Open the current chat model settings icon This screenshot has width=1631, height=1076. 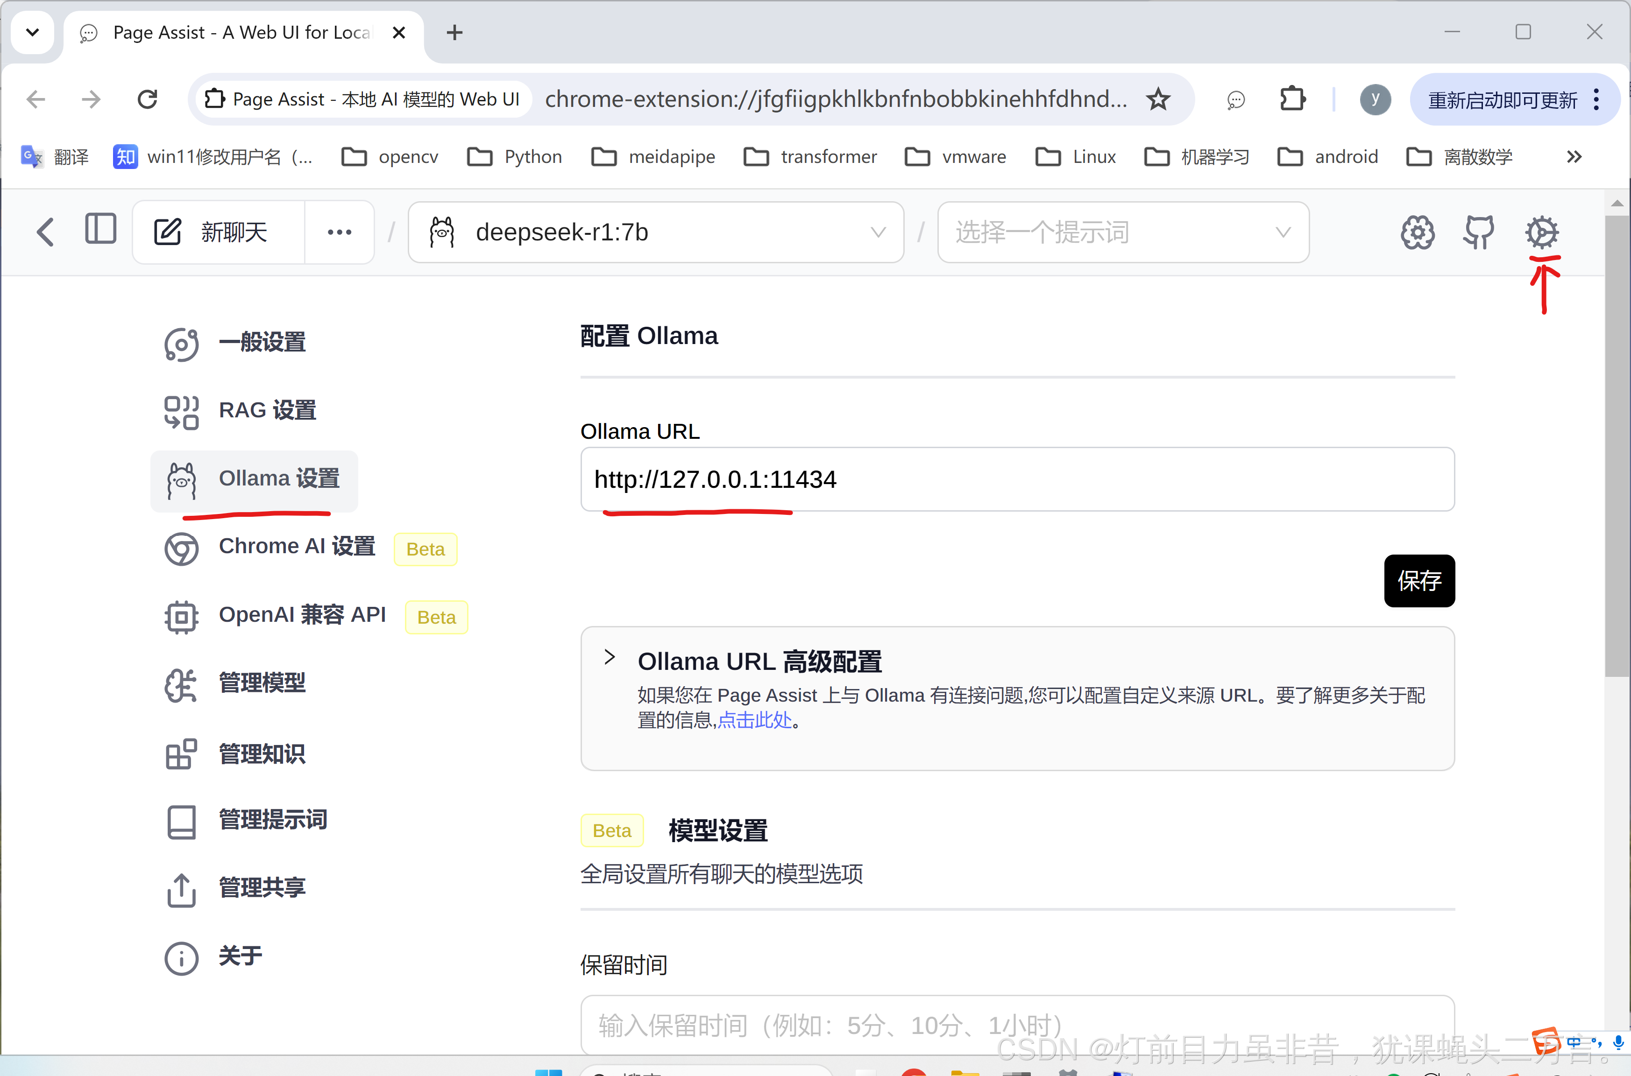point(1418,232)
